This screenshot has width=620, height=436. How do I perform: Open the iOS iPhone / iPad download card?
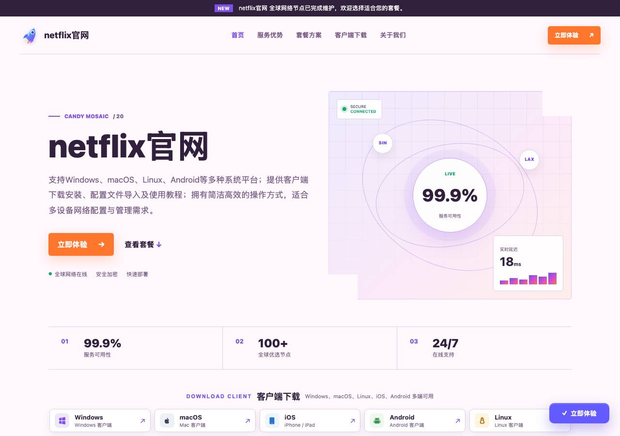point(310,420)
